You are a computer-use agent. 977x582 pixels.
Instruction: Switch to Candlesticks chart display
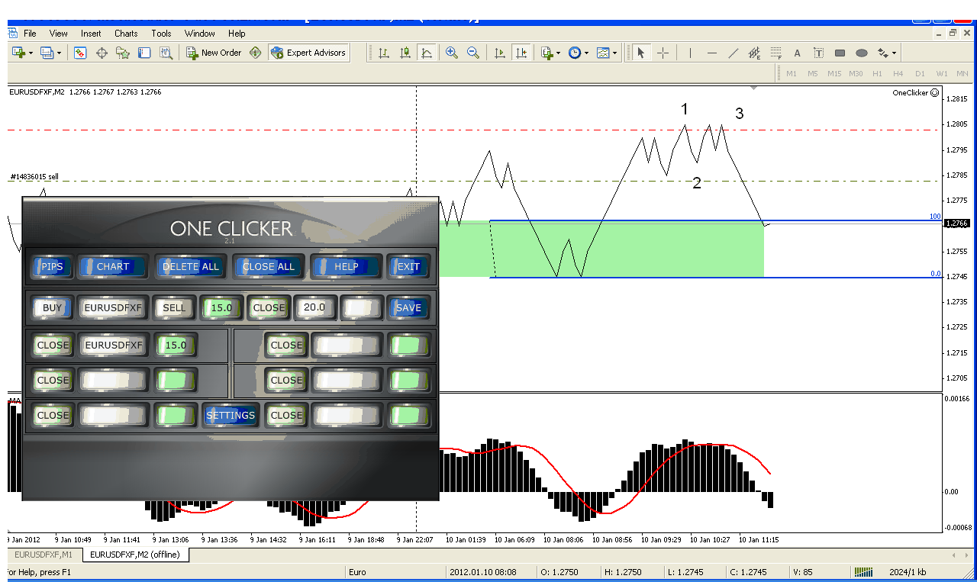(x=405, y=53)
